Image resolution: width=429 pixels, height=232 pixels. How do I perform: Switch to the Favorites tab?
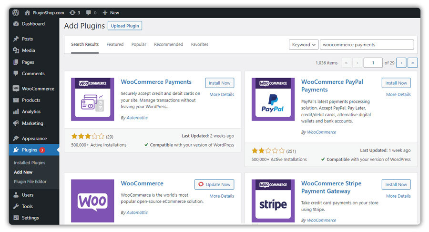click(199, 44)
